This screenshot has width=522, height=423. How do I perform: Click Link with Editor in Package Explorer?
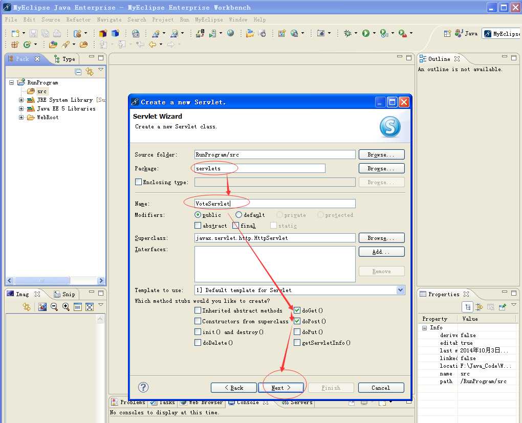click(x=90, y=72)
